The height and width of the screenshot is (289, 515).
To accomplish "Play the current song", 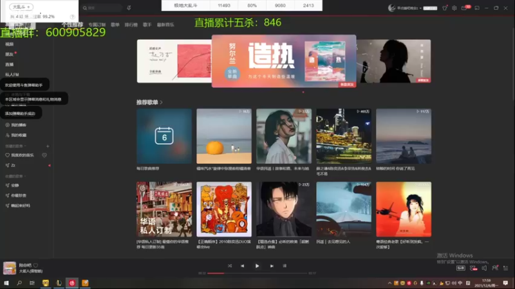I will click(257, 266).
